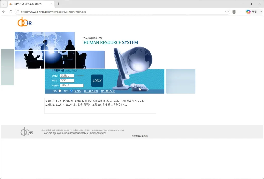The width and height of the screenshot is (264, 179).
Task: Click the 아이디 input field
Action: (x=67, y=80)
